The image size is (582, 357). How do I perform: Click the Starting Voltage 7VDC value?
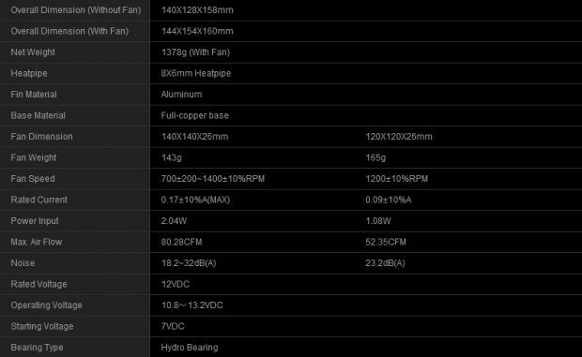click(173, 327)
